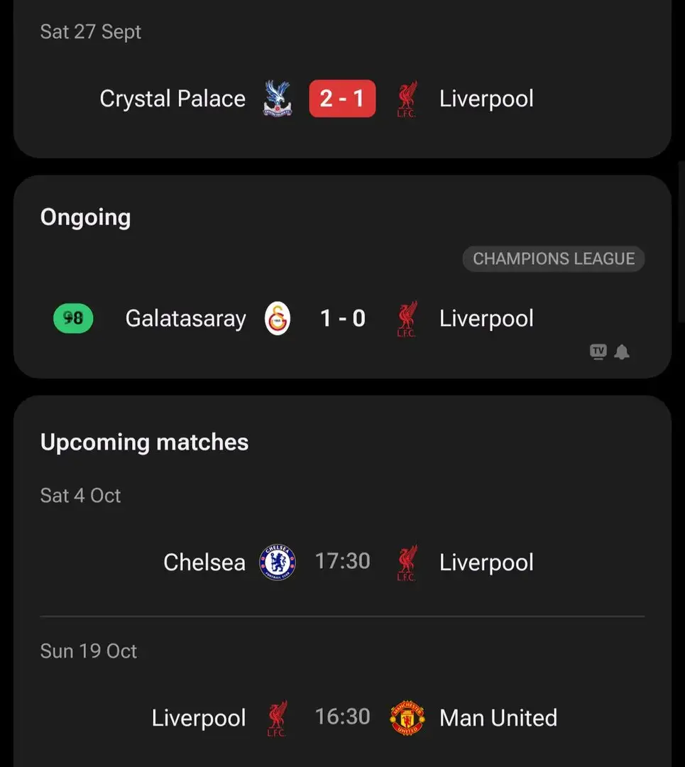The width and height of the screenshot is (685, 767).
Task: Tap the Man United club crest
Action: (407, 718)
